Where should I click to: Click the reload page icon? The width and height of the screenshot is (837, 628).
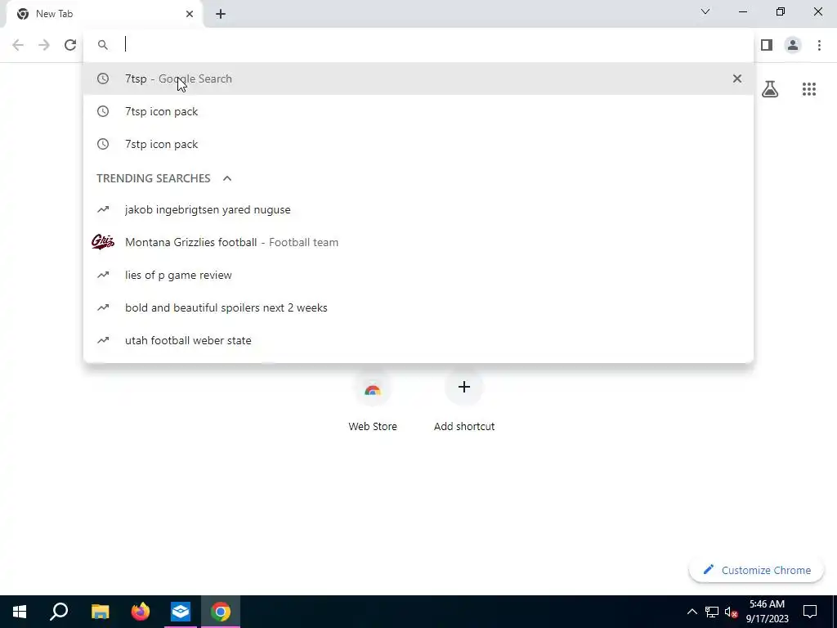pos(70,45)
